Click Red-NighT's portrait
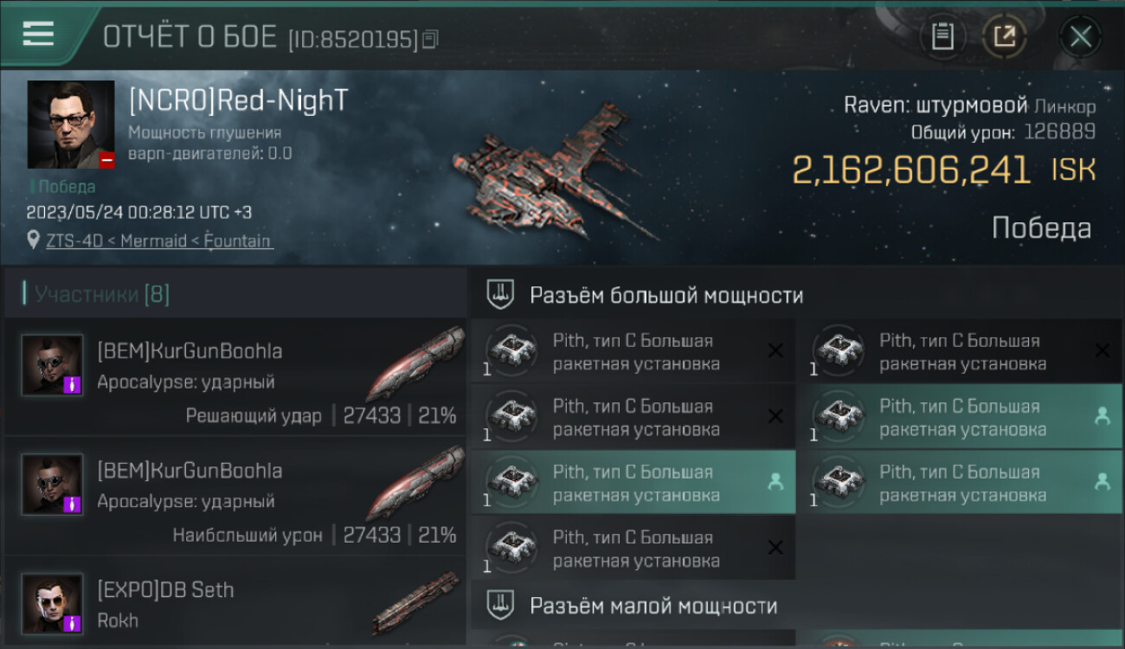 tap(71, 125)
